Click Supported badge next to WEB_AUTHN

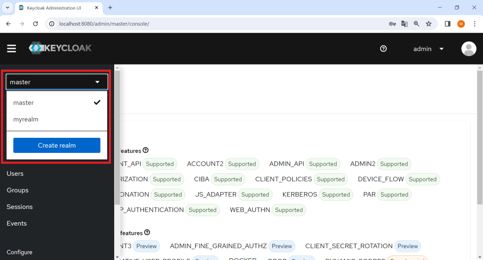pyautogui.click(x=289, y=210)
